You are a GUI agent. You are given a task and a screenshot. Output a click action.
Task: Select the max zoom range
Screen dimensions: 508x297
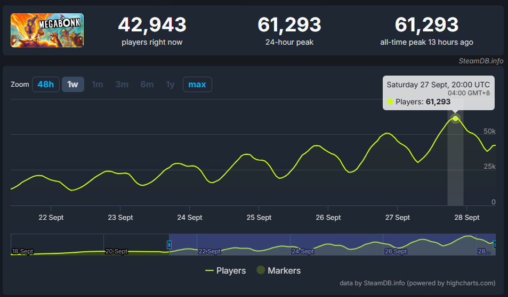pyautogui.click(x=197, y=85)
